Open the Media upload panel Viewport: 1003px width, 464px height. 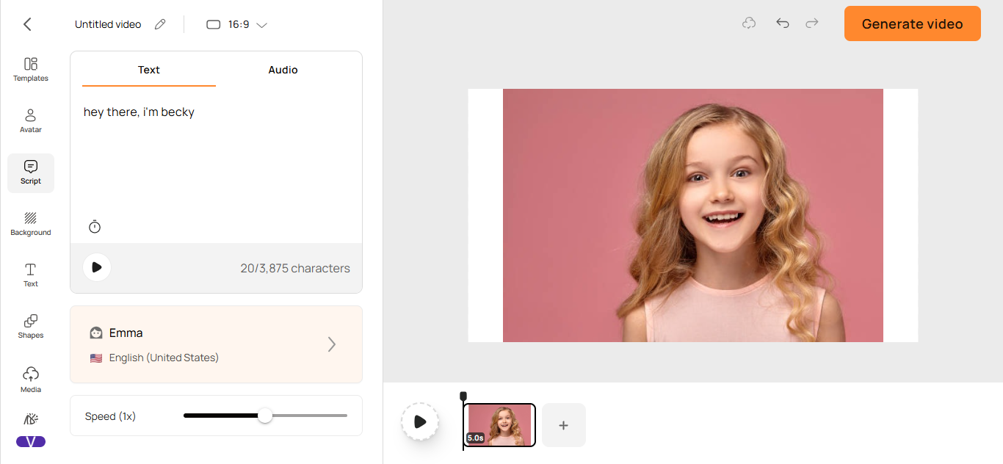[x=31, y=380]
